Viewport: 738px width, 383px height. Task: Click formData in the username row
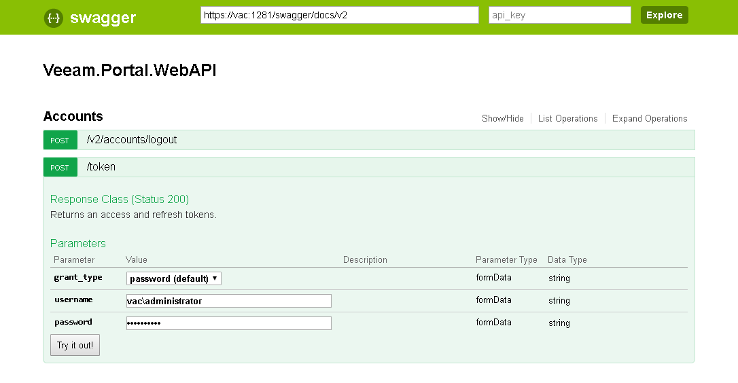point(494,299)
